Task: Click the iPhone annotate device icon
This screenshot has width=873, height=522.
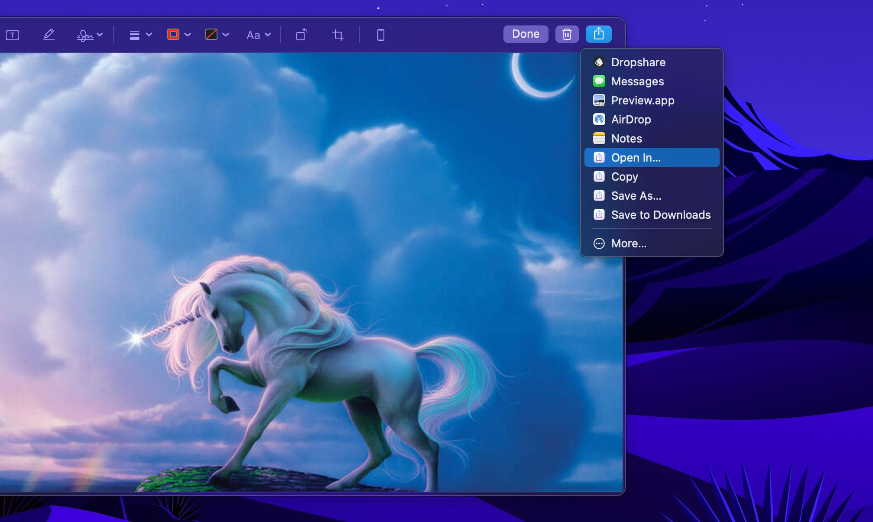Action: point(380,35)
